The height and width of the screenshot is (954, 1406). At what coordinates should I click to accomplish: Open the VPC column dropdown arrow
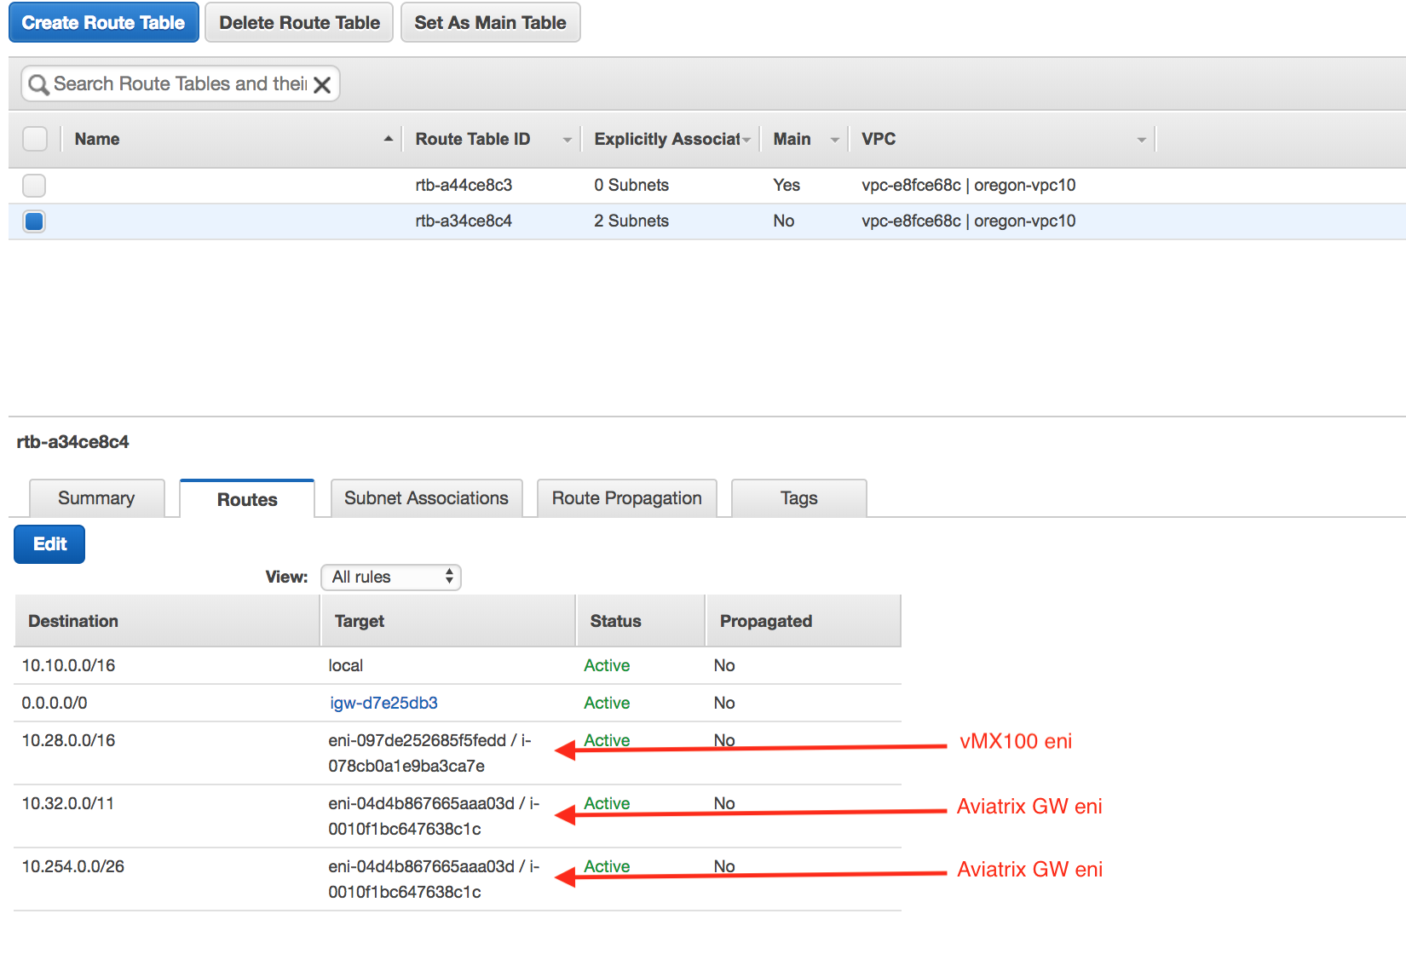[1141, 140]
